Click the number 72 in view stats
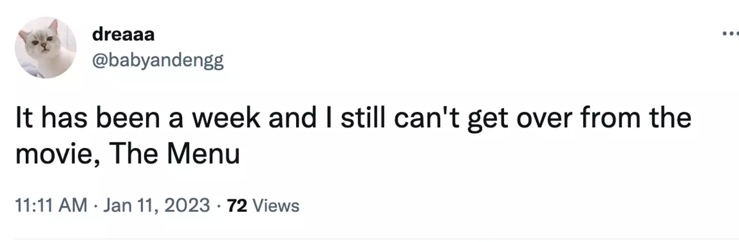 click(237, 206)
